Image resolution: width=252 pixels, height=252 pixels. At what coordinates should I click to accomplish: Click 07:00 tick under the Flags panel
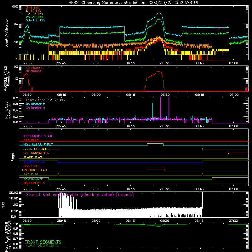pos(233,189)
